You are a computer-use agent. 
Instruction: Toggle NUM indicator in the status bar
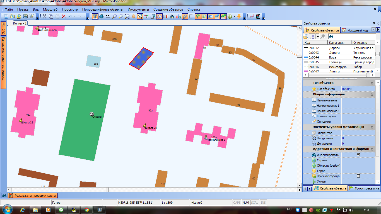click(246, 203)
